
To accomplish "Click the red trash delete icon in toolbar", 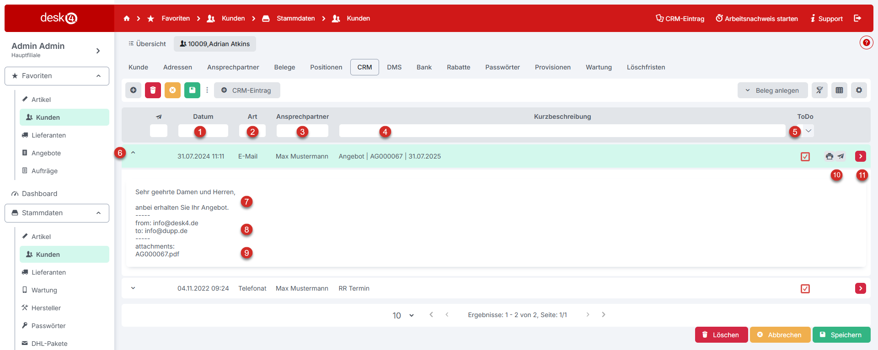I will click(x=153, y=90).
